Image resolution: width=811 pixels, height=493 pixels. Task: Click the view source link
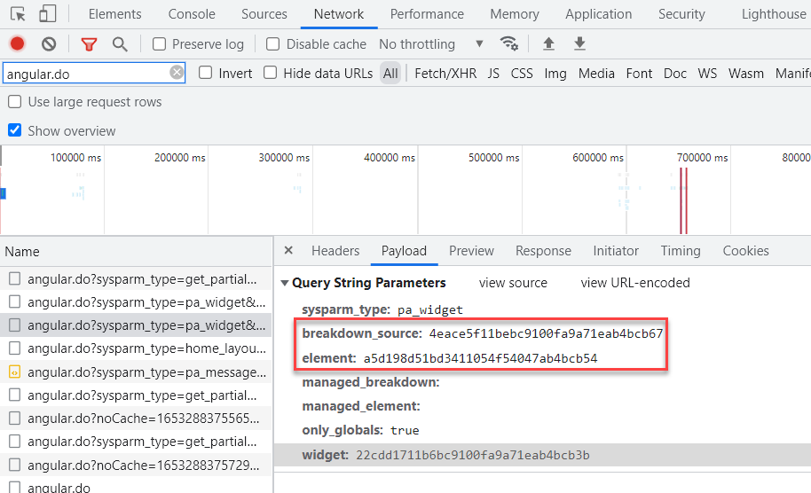click(x=513, y=283)
